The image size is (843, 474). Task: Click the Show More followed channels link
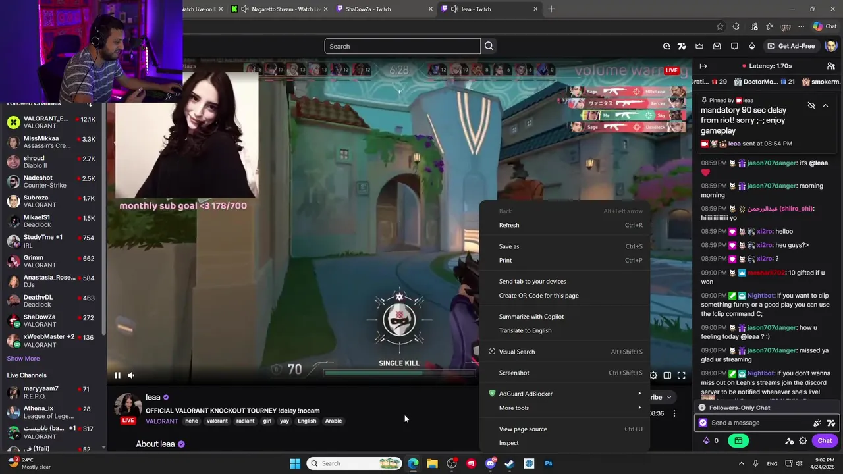(23, 359)
